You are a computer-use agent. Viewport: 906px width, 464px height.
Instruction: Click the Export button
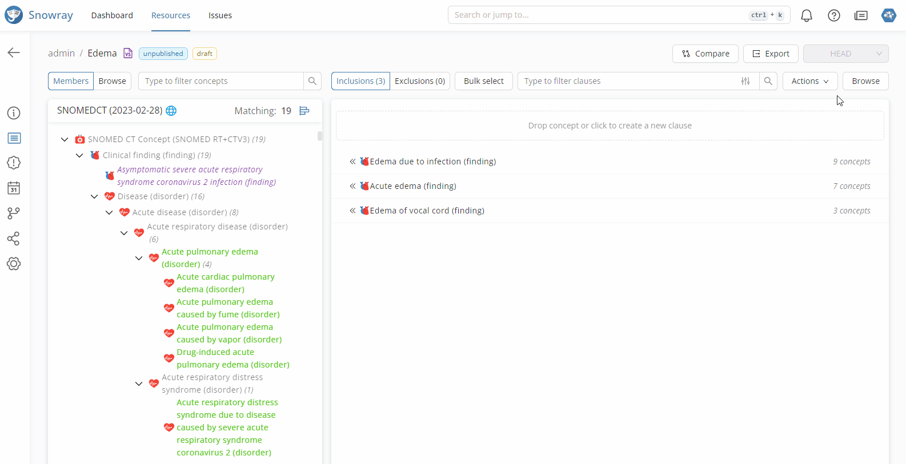coord(770,54)
